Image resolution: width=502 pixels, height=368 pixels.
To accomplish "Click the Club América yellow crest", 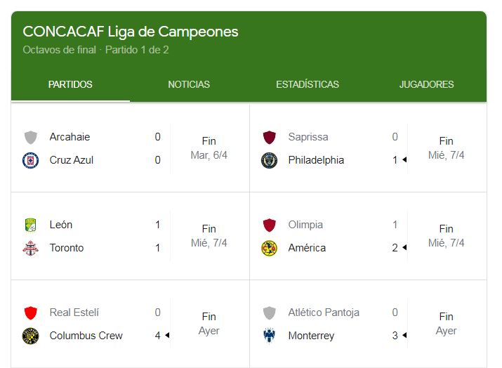I will [x=269, y=248].
